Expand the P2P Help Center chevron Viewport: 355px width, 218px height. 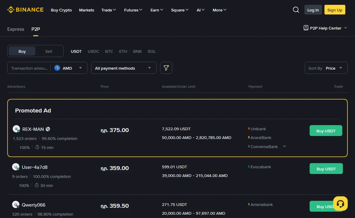(346, 28)
